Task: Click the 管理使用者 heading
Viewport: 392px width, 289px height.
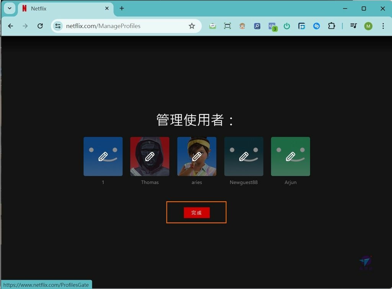Action: coord(195,120)
